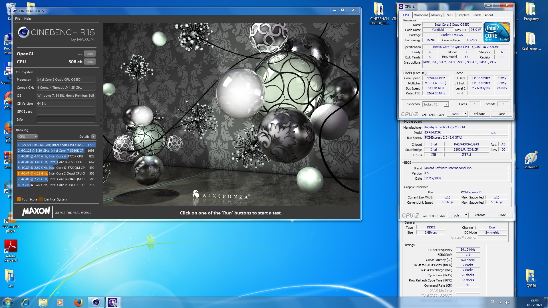Click the rendered scene preview image

(231, 114)
